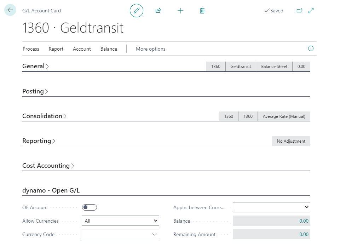Click the pencil edit icon
Viewport: 340px width, 252px height.
[x=137, y=11]
